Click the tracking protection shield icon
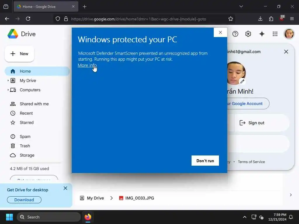 point(58,19)
